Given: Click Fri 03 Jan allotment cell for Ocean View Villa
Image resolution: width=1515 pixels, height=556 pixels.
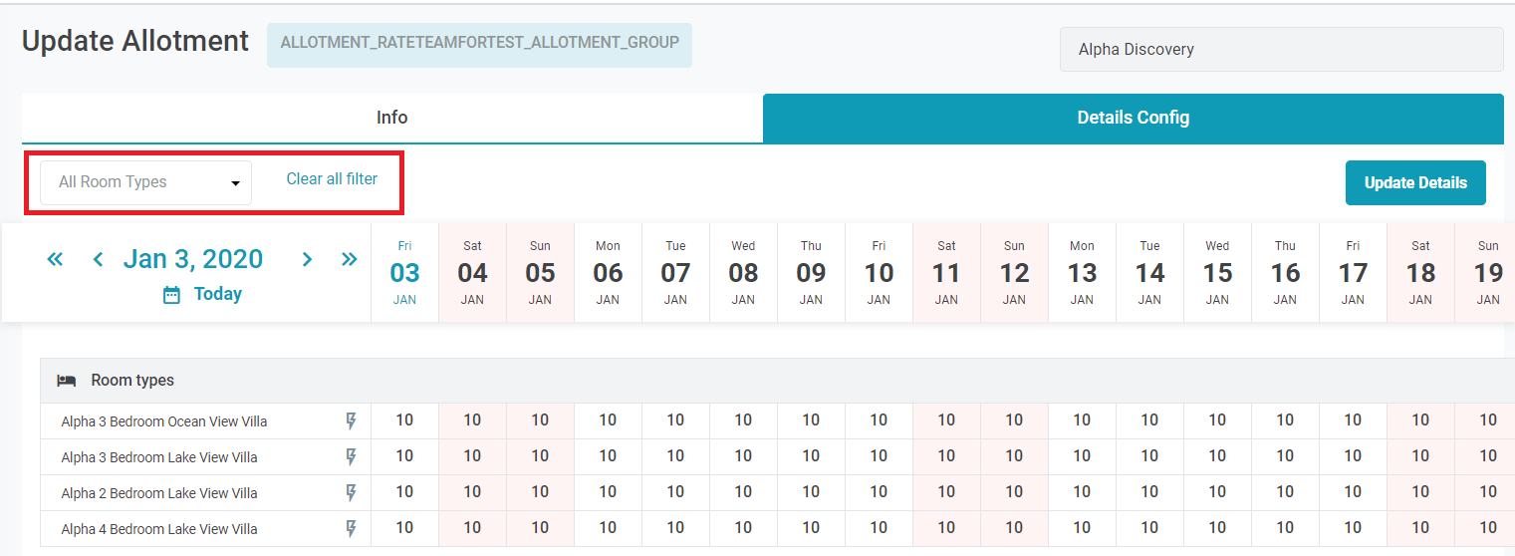Looking at the screenshot, I should point(404,420).
